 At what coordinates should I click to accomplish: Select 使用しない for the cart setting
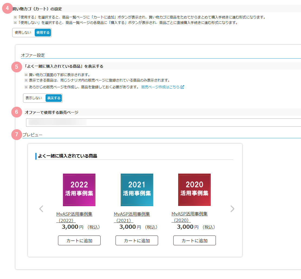(23, 33)
